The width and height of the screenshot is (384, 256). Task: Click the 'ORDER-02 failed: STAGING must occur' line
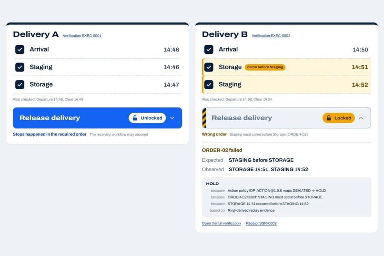(x=275, y=197)
